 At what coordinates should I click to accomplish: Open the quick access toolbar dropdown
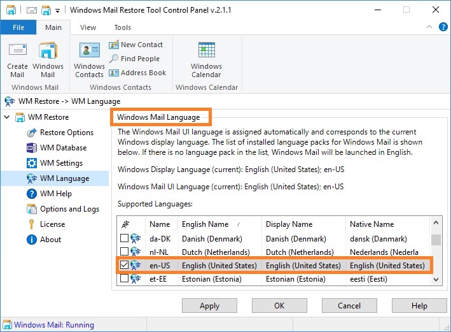coord(57,11)
